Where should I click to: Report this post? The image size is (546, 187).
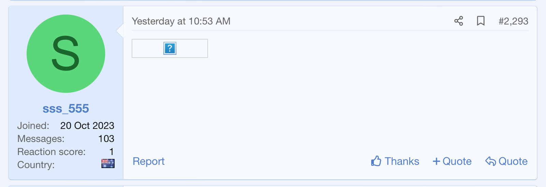(148, 161)
